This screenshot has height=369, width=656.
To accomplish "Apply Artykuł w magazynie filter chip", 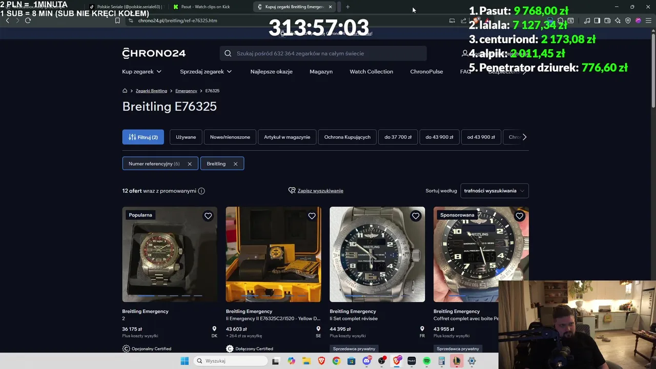I will [287, 137].
